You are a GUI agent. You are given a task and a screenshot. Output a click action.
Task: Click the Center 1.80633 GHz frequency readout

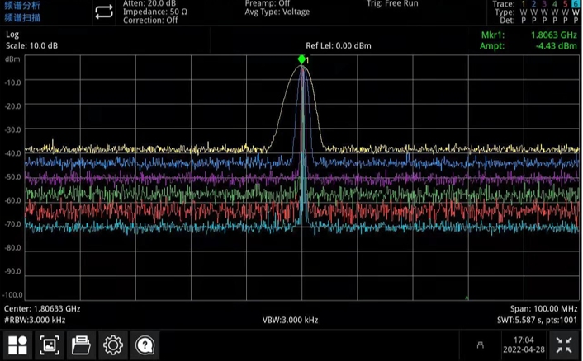[x=43, y=309]
